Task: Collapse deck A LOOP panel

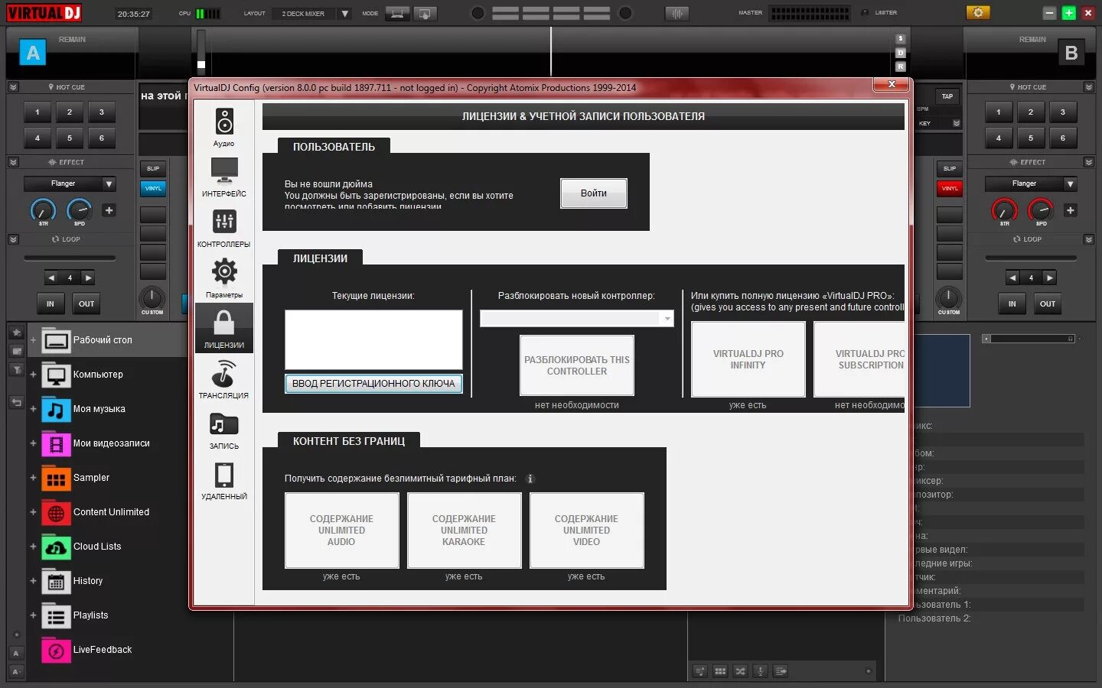Action: (x=13, y=239)
